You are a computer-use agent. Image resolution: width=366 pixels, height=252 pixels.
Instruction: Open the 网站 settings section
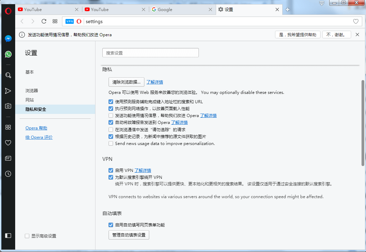[30, 100]
